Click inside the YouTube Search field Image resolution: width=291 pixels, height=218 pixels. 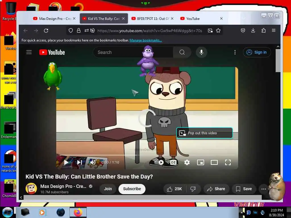click(133, 52)
